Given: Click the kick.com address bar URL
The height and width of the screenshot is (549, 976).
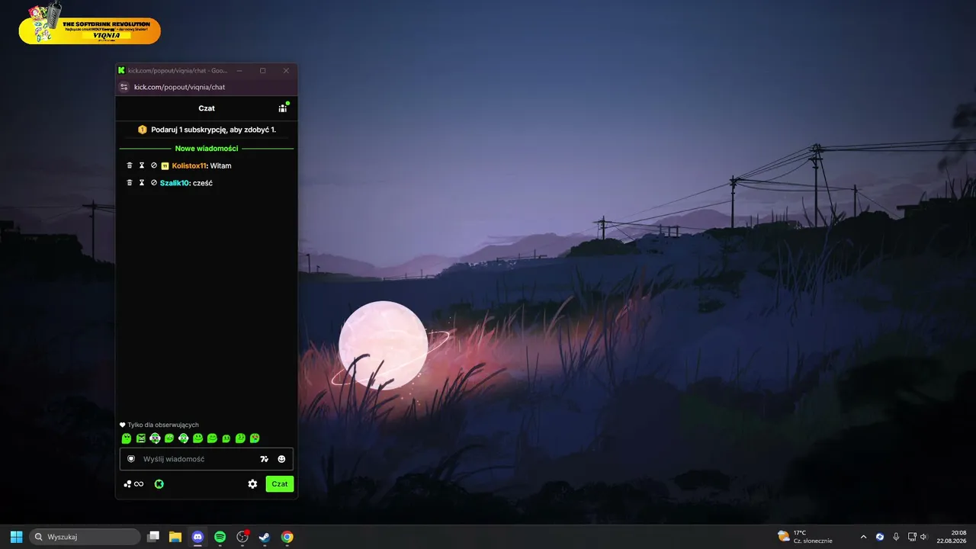Looking at the screenshot, I should tap(180, 87).
